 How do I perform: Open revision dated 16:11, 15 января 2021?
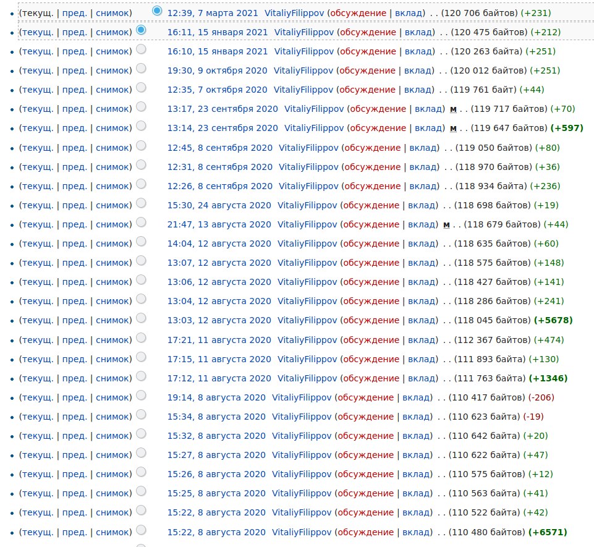[x=218, y=32]
